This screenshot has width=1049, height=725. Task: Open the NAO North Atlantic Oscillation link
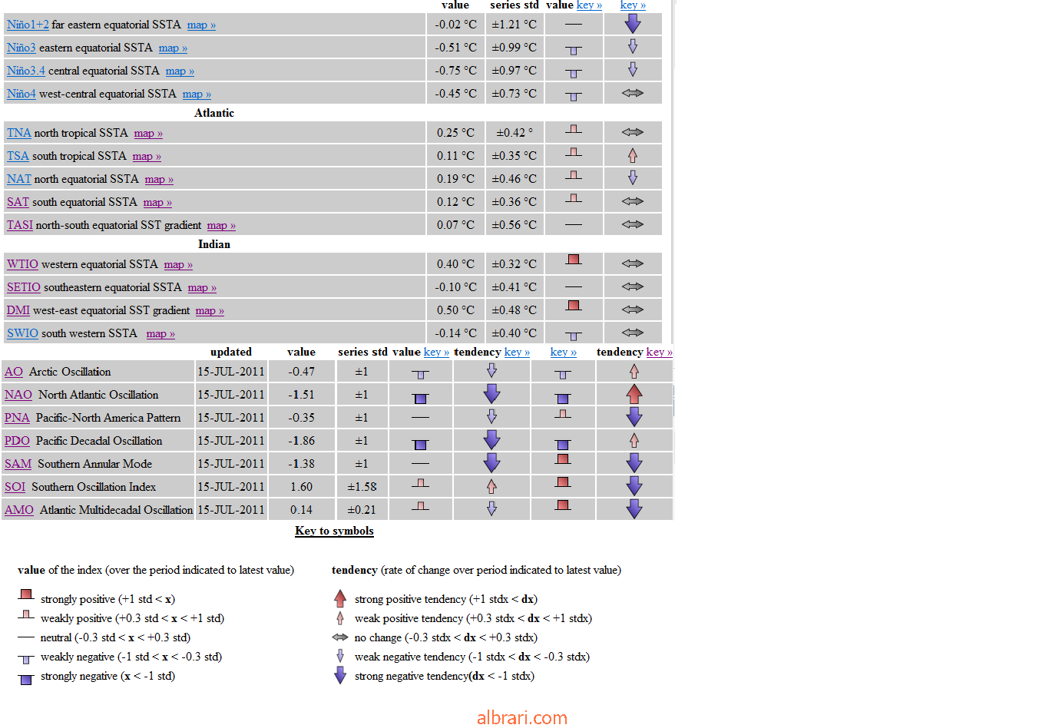18,395
